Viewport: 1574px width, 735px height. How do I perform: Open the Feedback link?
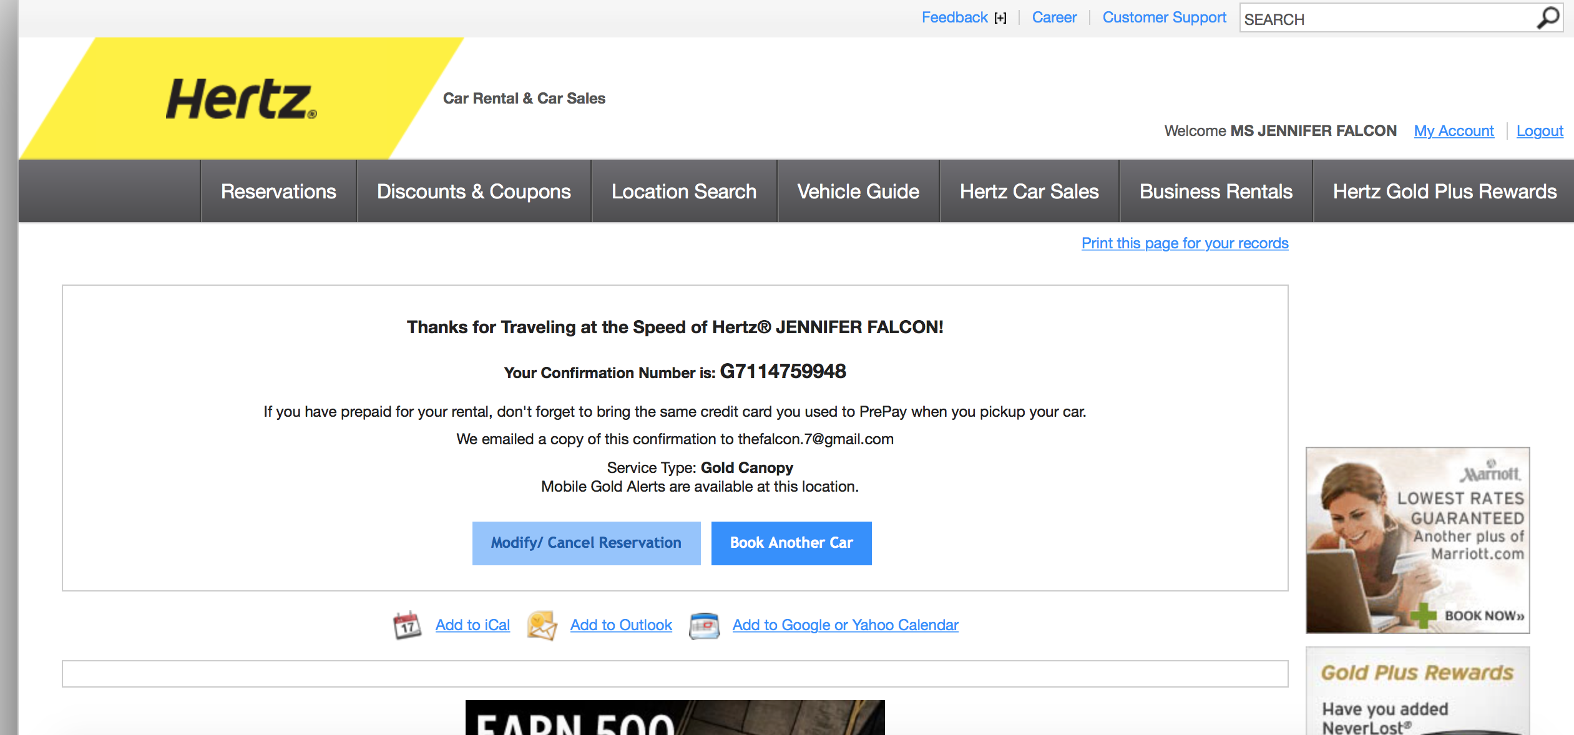click(x=954, y=17)
